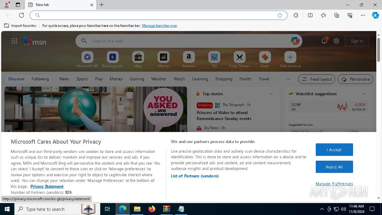Click the Sign in button

[357, 41]
